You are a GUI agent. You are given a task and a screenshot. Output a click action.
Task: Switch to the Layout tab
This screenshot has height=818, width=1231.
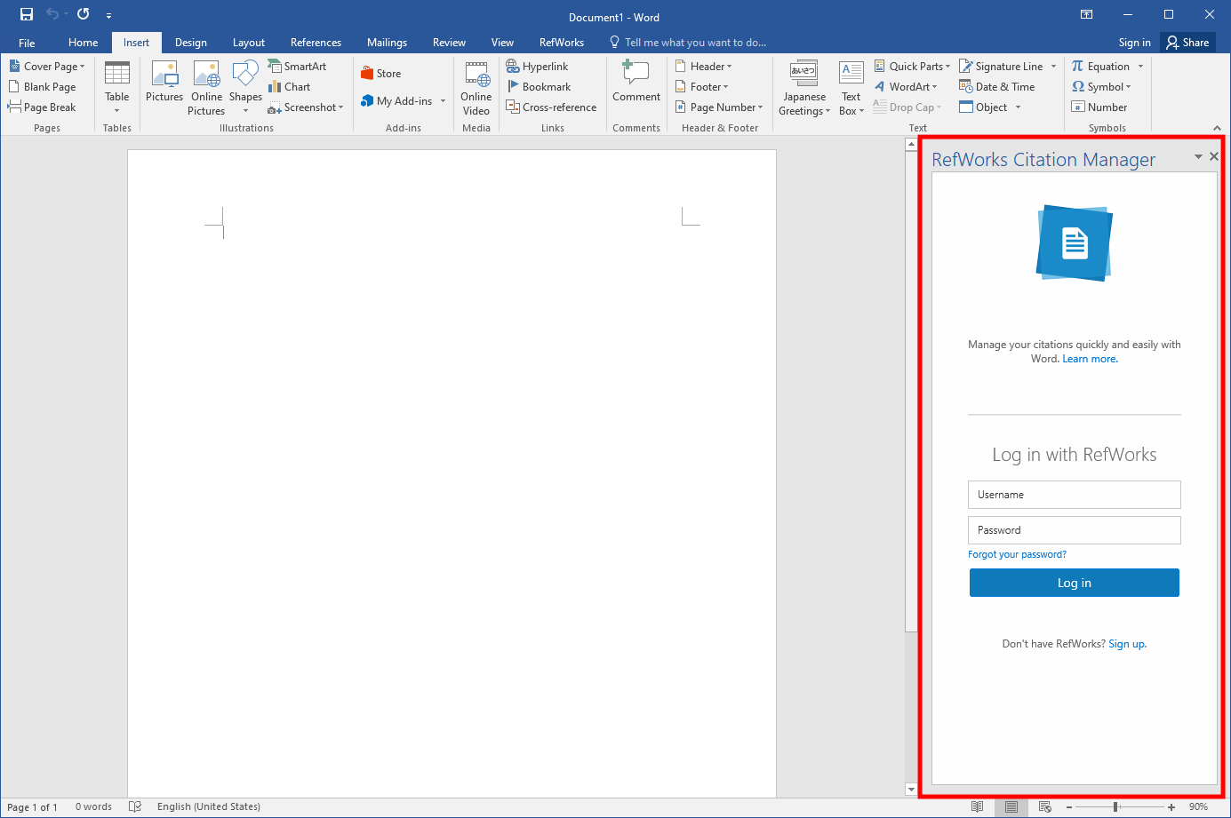[x=249, y=43]
